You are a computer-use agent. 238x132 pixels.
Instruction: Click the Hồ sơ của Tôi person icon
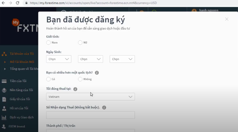coord(4,108)
